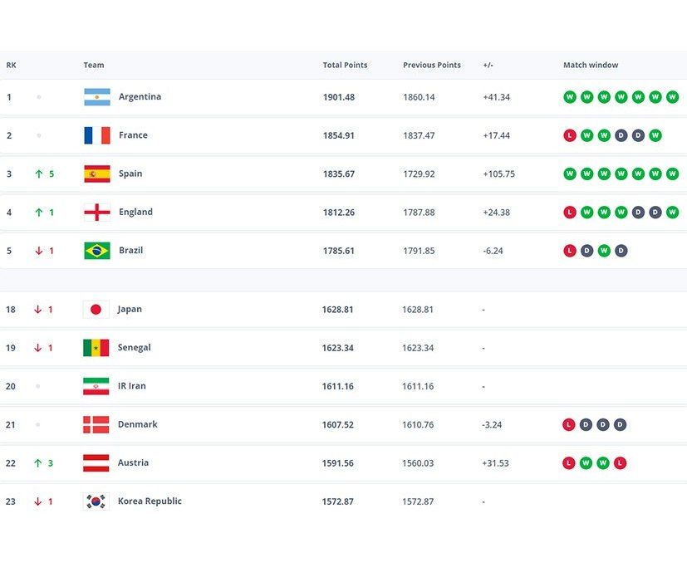Image resolution: width=687 pixels, height=582 pixels.
Task: Click the Spain flag icon
Action: (96, 174)
